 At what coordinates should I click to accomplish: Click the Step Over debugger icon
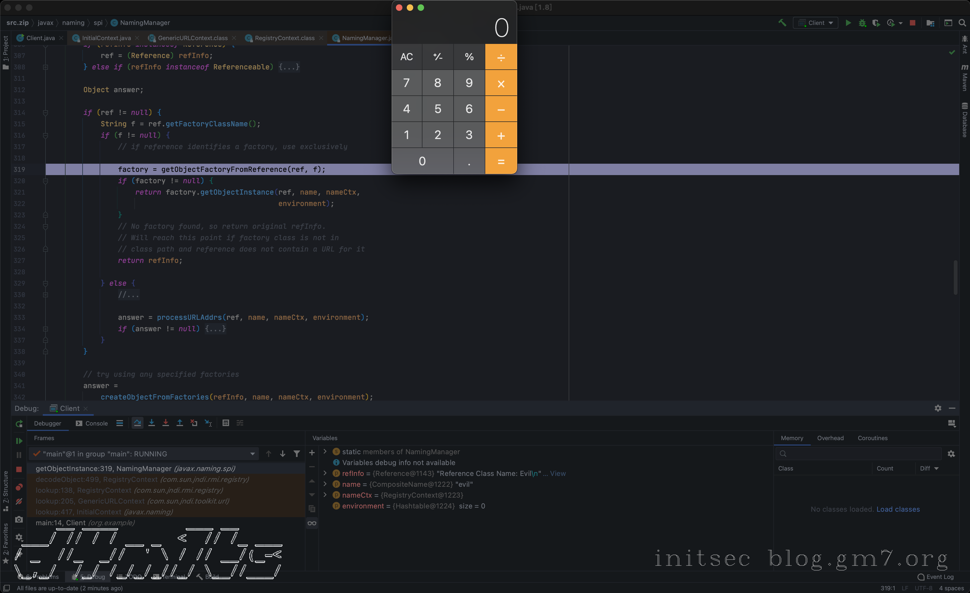tap(137, 423)
